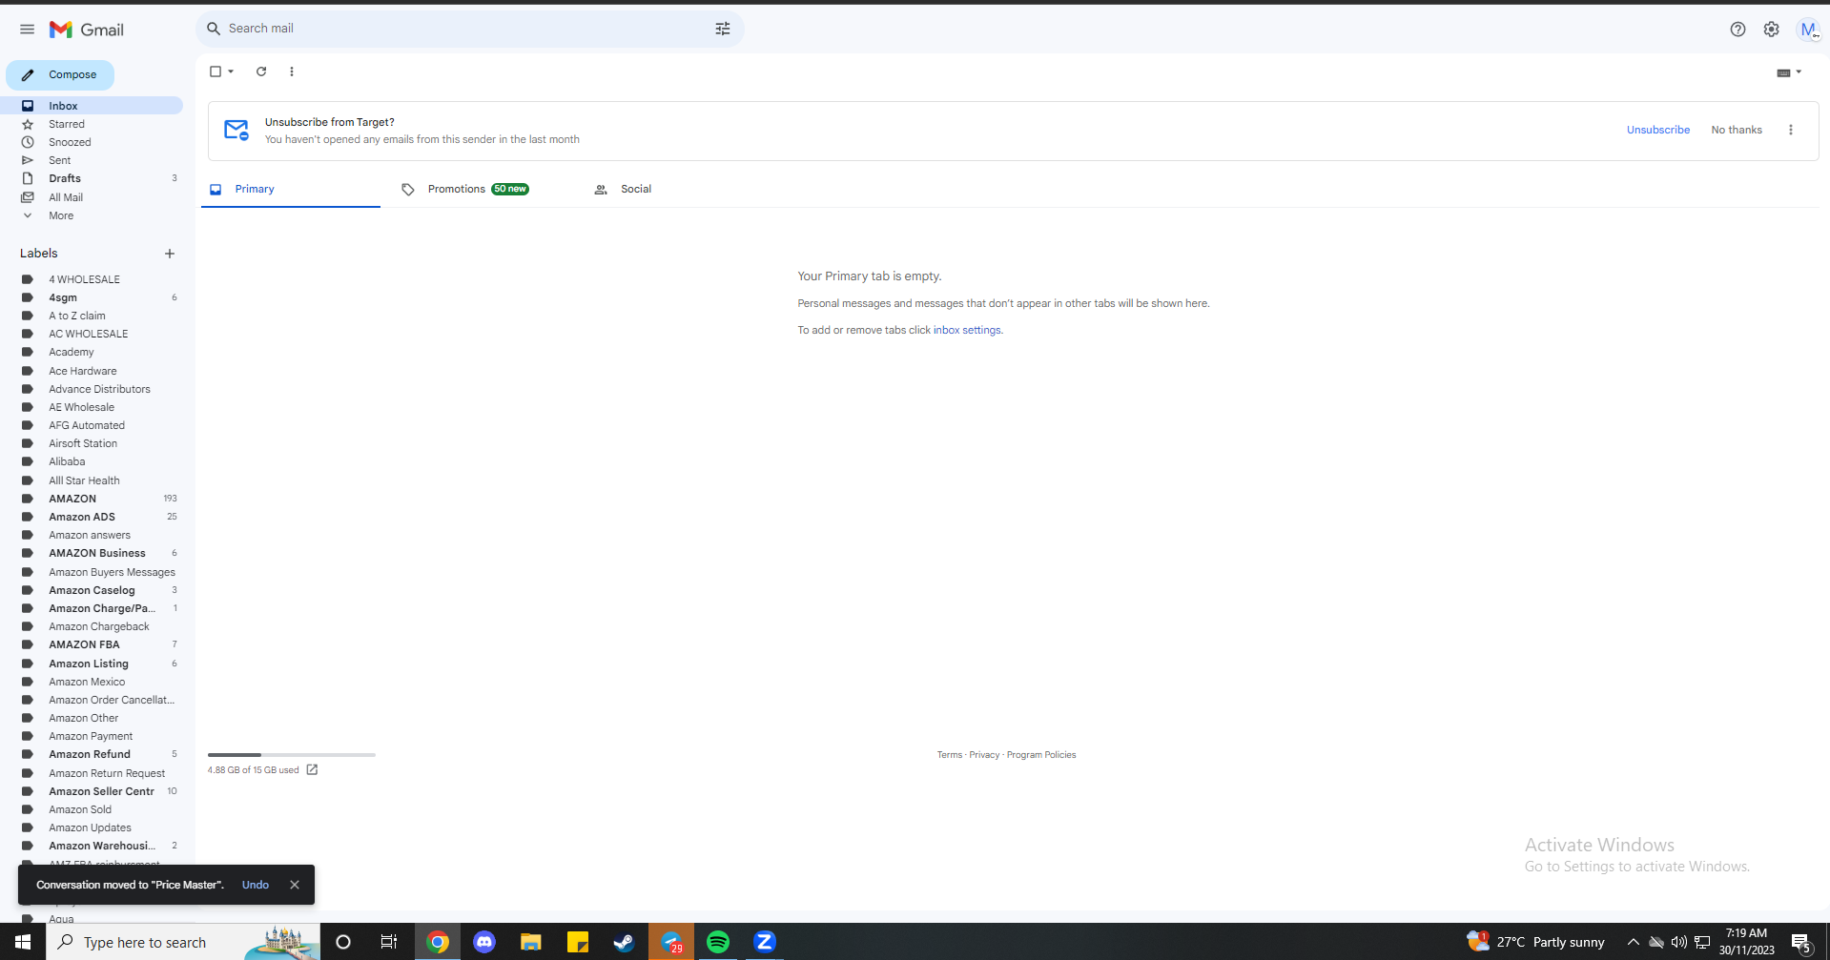Screen dimensions: 1830x960
Task: Open Spotify from the taskbar
Action: pyautogui.click(x=718, y=942)
